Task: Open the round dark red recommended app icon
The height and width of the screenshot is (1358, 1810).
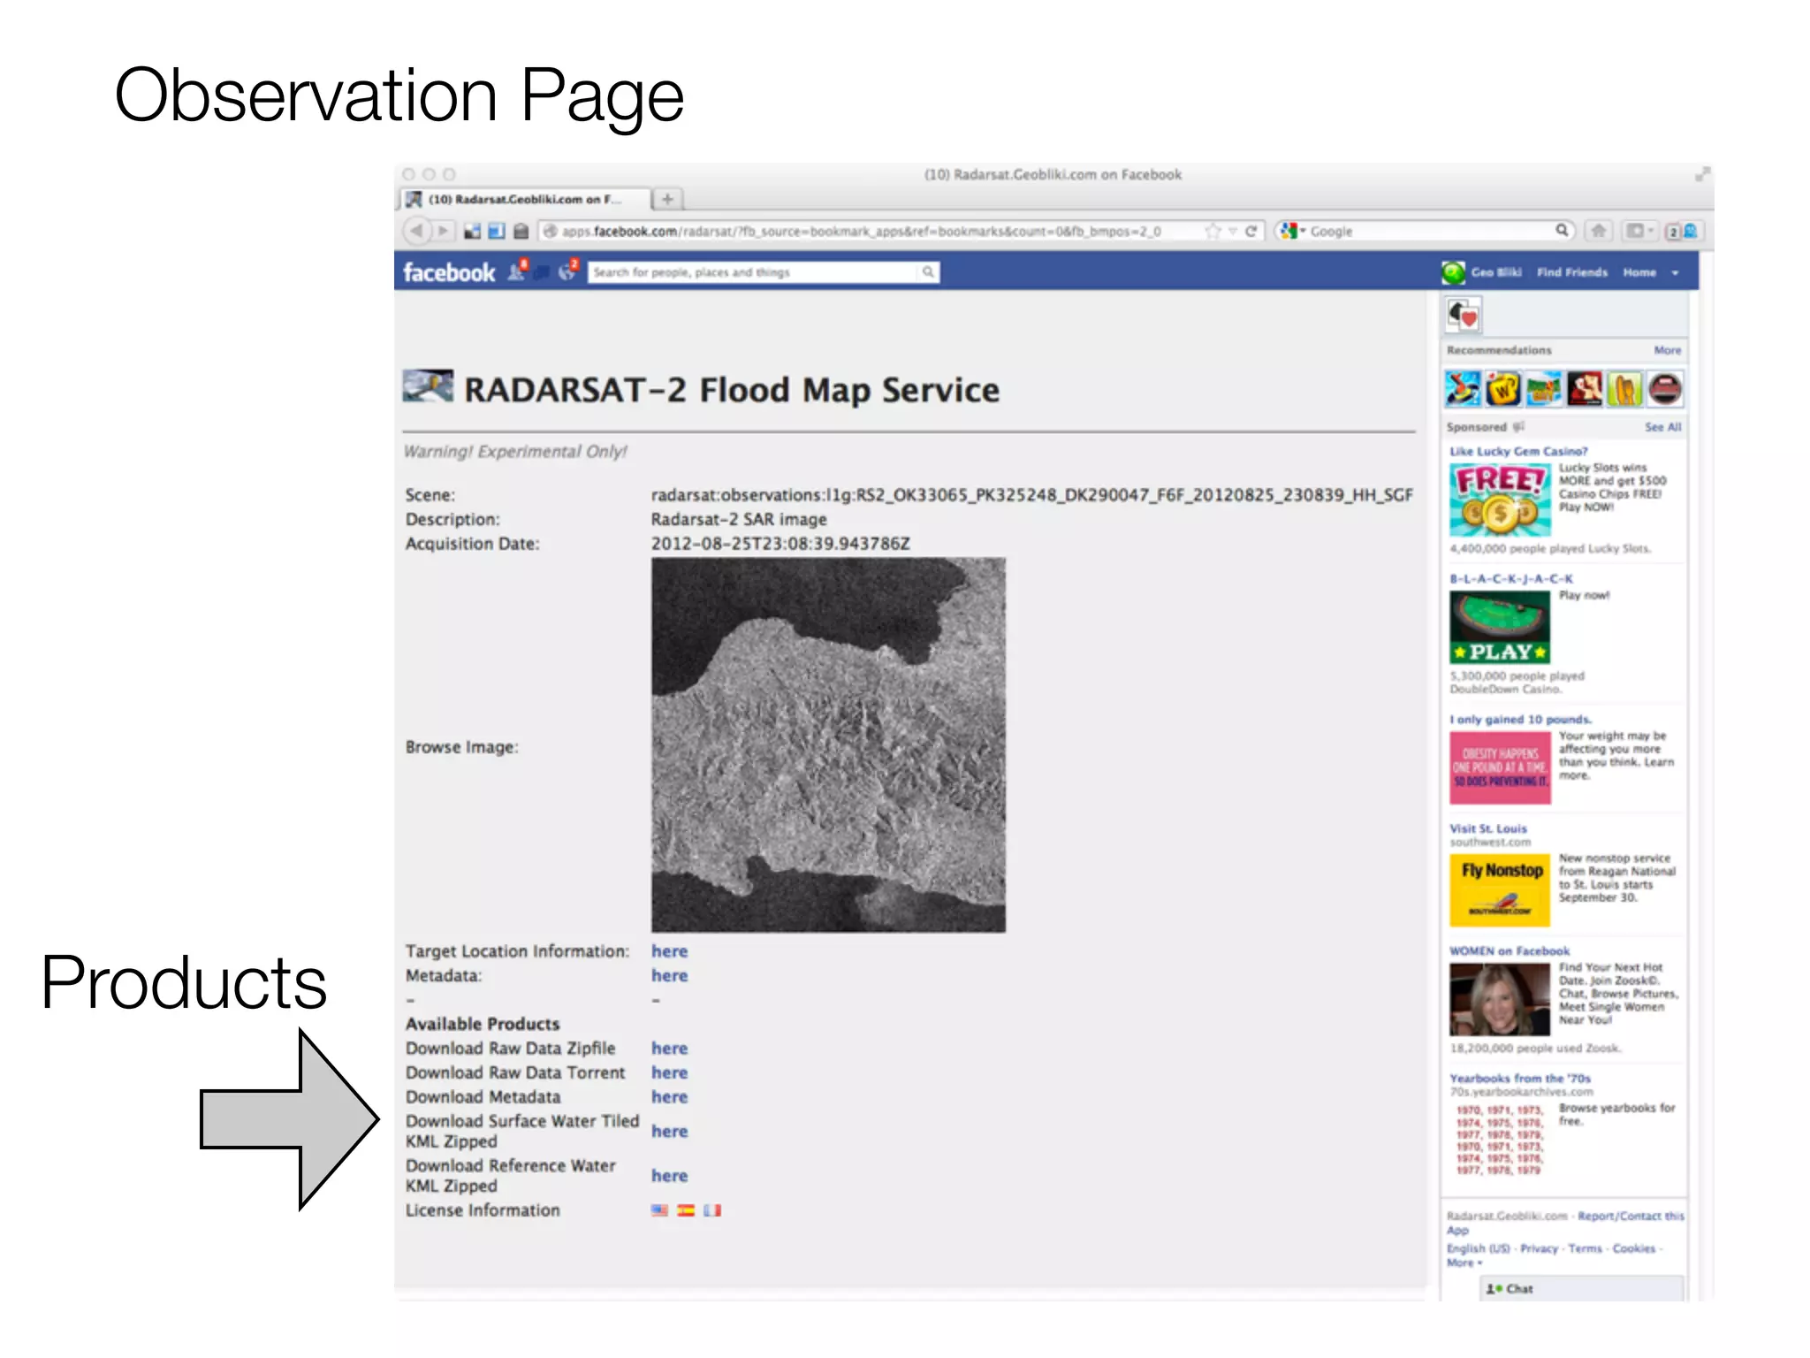Action: (1665, 389)
